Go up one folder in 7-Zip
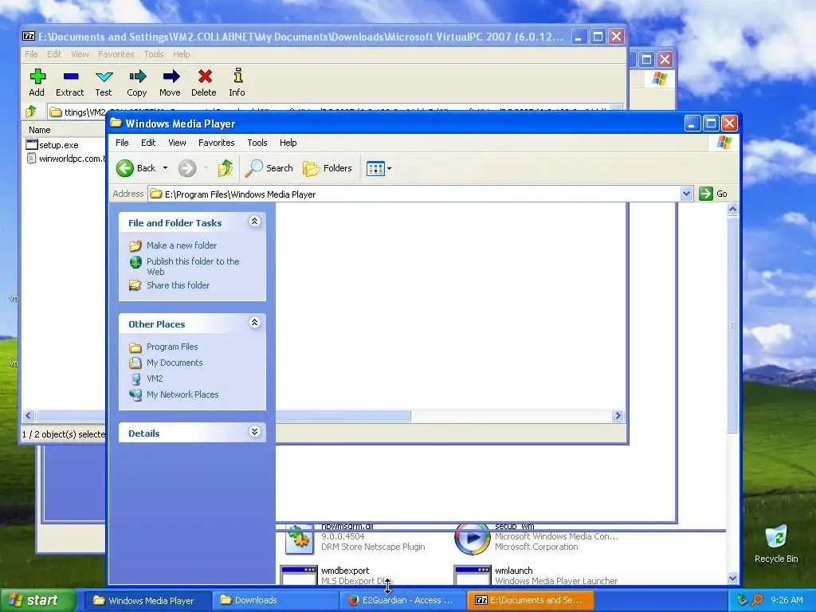Screen dimensions: 816x612 (31, 112)
